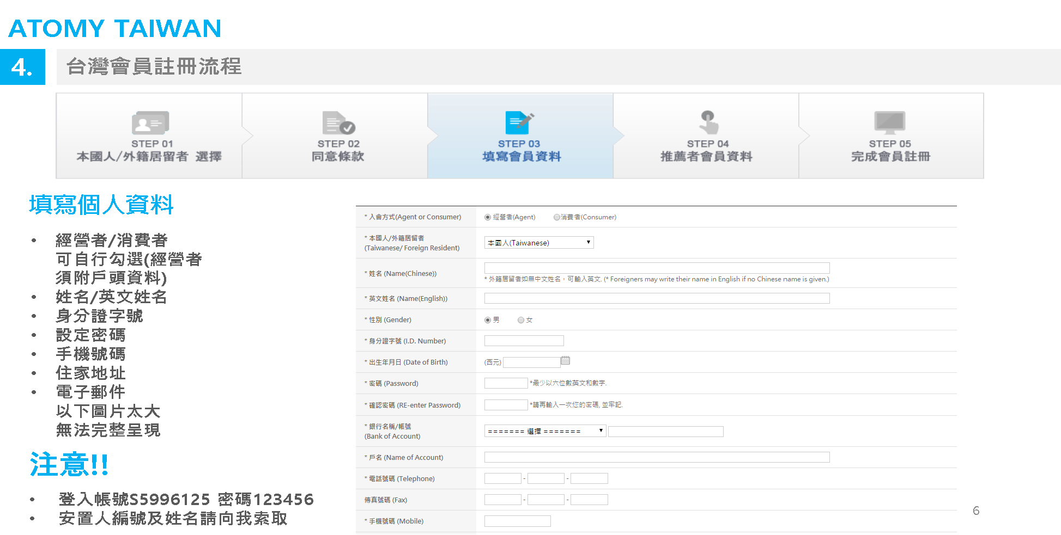
Task: Go to STEP 01 本國人/外籍居留者 選擇 tab
Action: 149,136
